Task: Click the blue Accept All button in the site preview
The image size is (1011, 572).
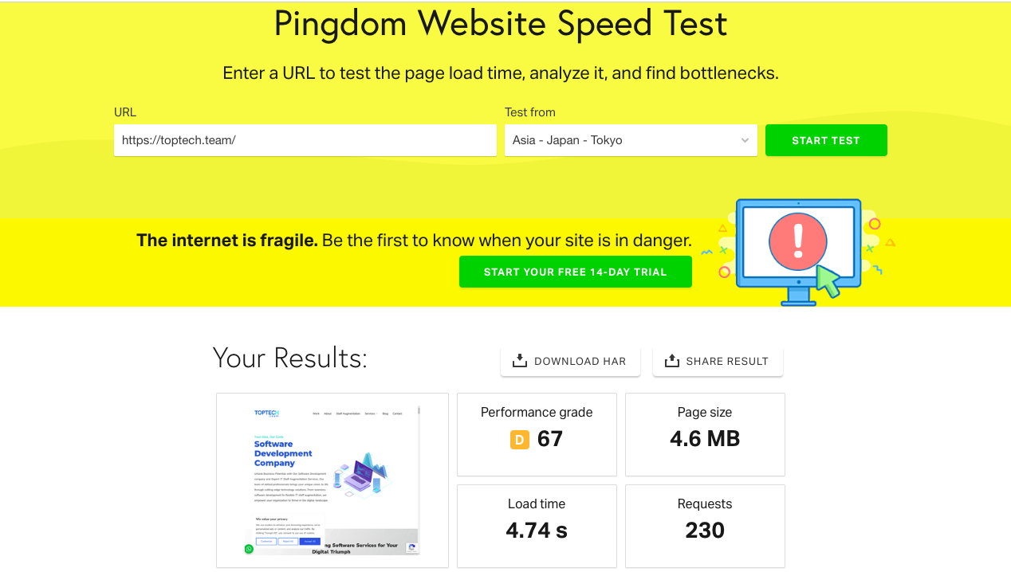Action: [x=309, y=541]
